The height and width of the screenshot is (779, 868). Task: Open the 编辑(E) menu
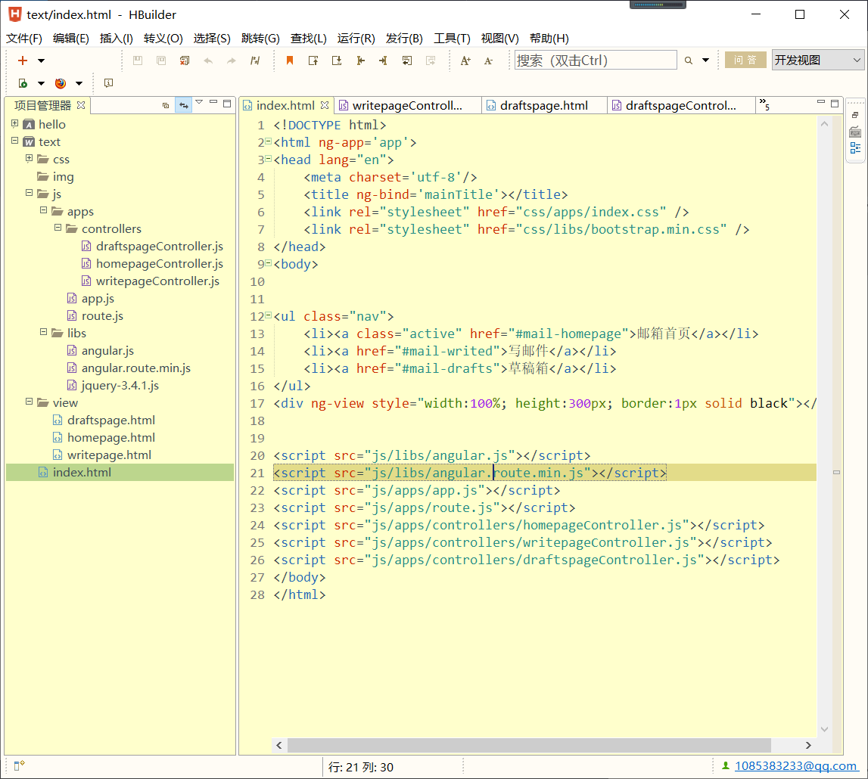coord(71,38)
